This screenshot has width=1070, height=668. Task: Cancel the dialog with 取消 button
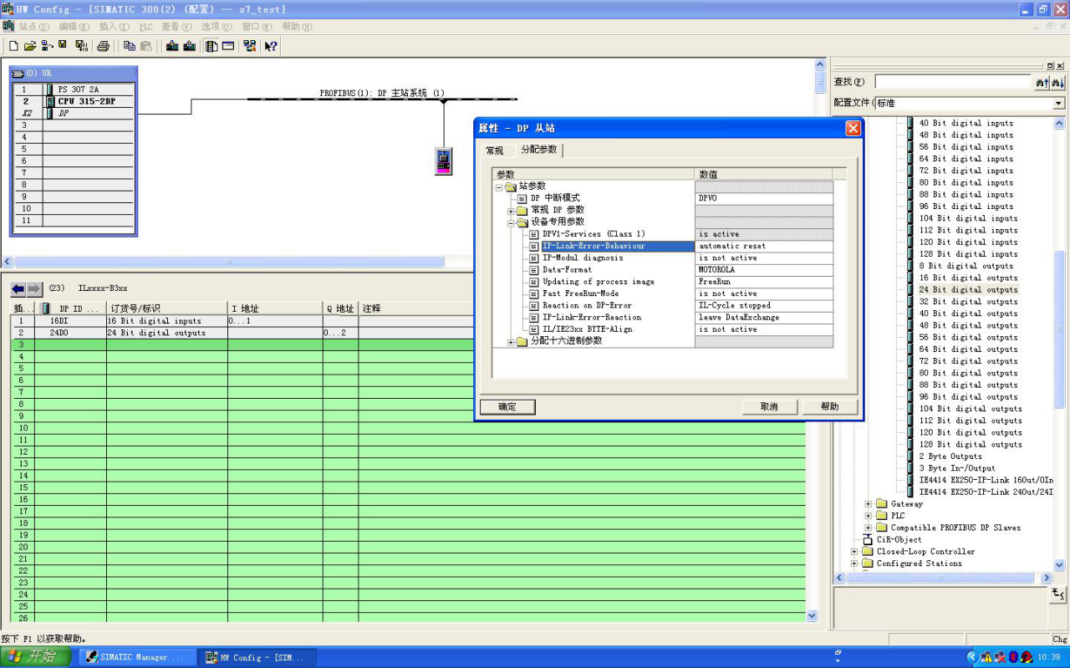click(769, 406)
